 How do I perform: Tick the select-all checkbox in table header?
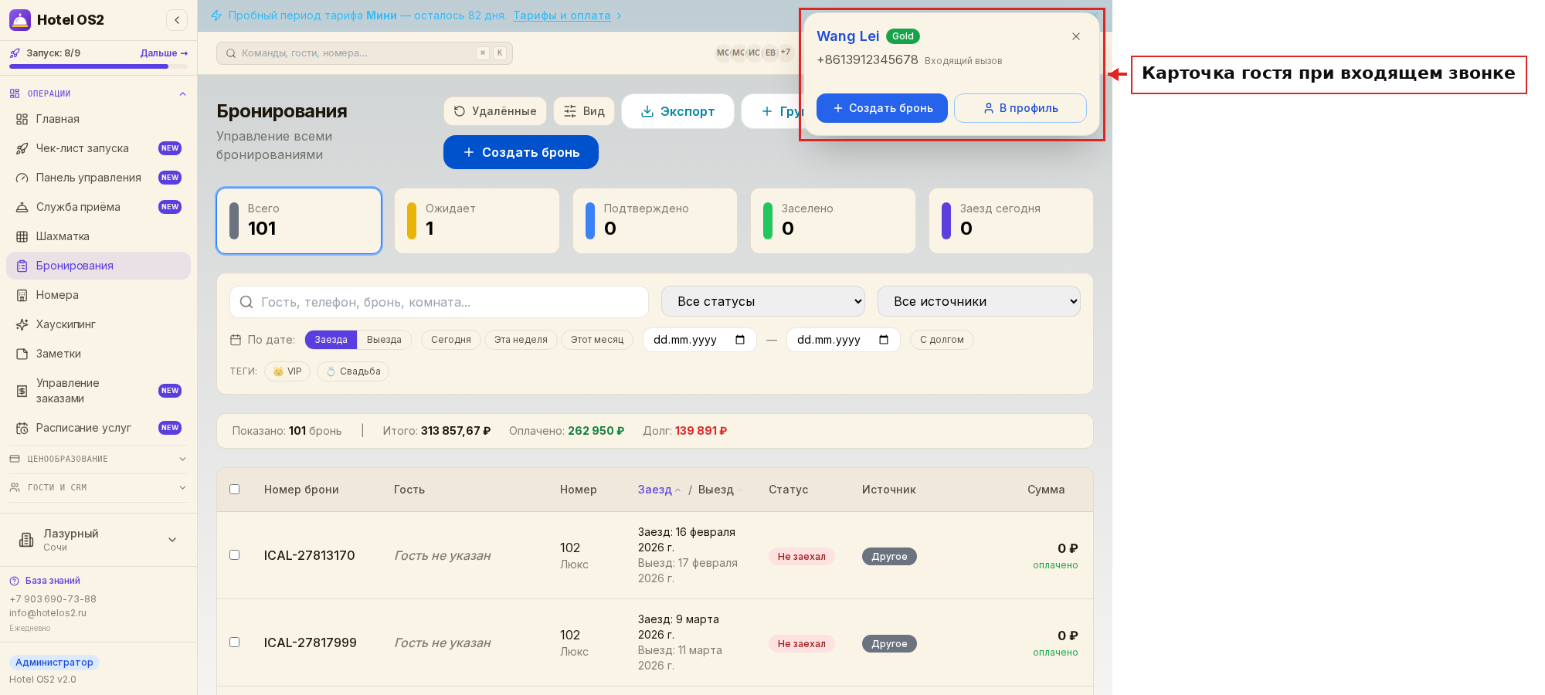click(x=235, y=489)
